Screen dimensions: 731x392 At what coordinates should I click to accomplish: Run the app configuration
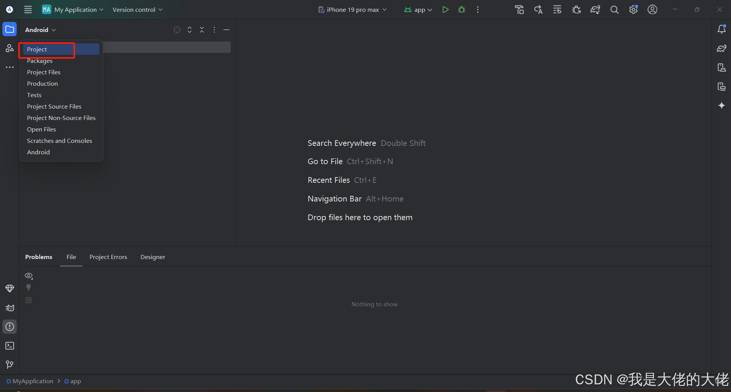pos(445,10)
